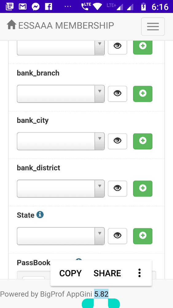The height and width of the screenshot is (308, 173).
Task: Add new bank_district with green plus button
Action: pyautogui.click(x=143, y=188)
